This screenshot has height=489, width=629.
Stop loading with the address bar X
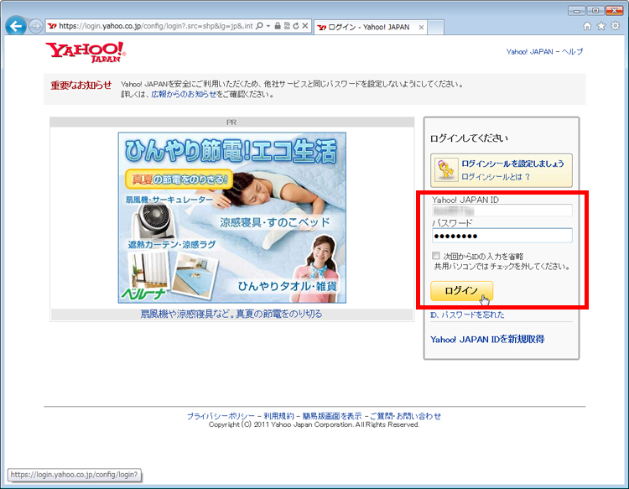point(305,26)
